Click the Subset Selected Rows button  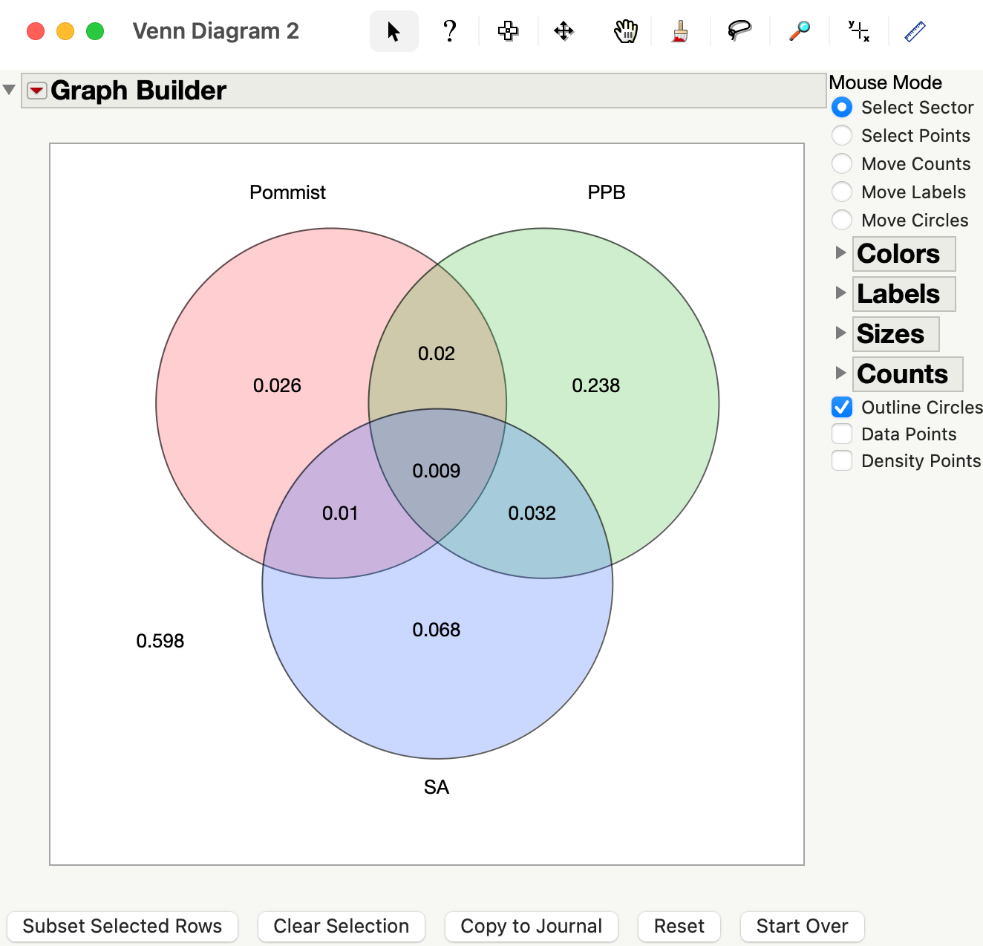[122, 926]
